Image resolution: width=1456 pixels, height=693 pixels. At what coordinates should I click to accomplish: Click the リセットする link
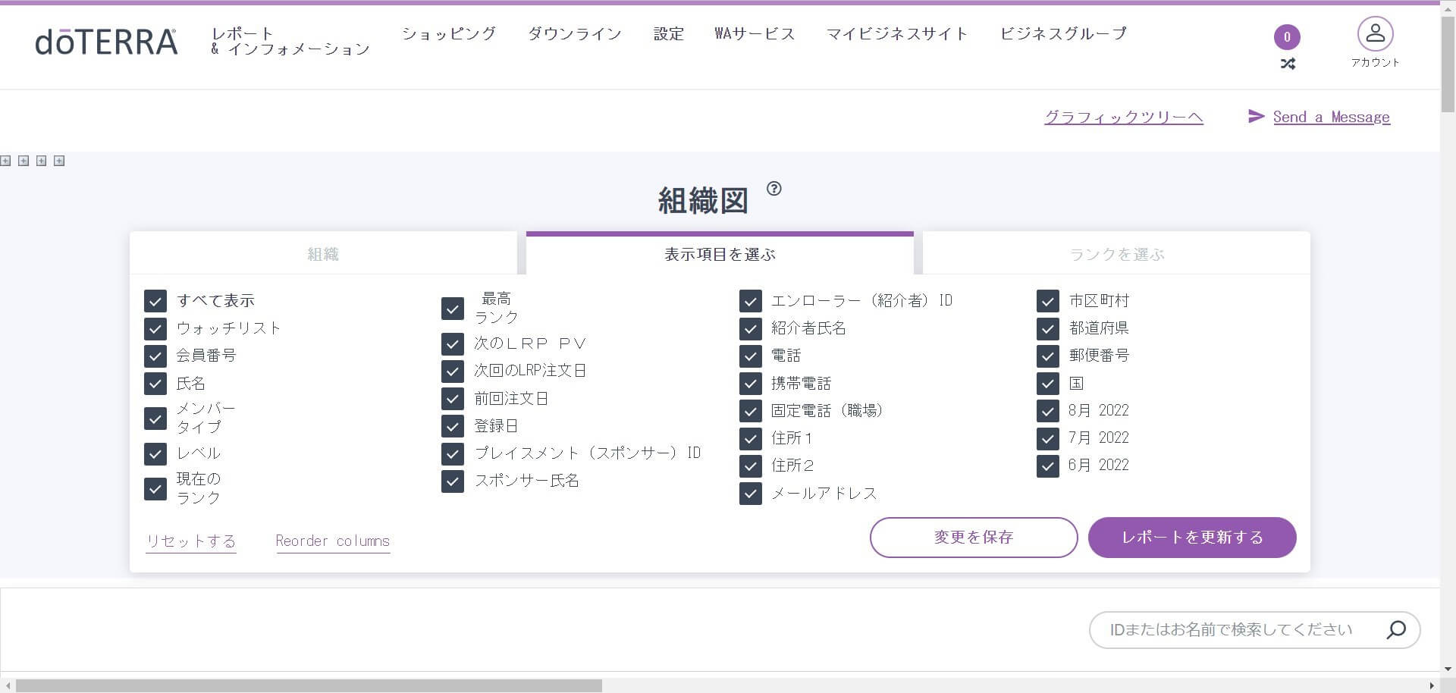(191, 541)
